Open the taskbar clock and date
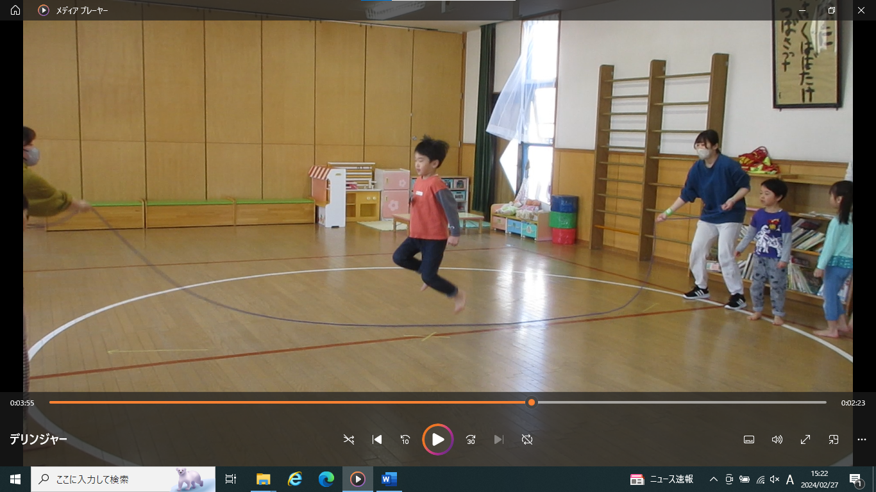876x492 pixels. pos(819,479)
